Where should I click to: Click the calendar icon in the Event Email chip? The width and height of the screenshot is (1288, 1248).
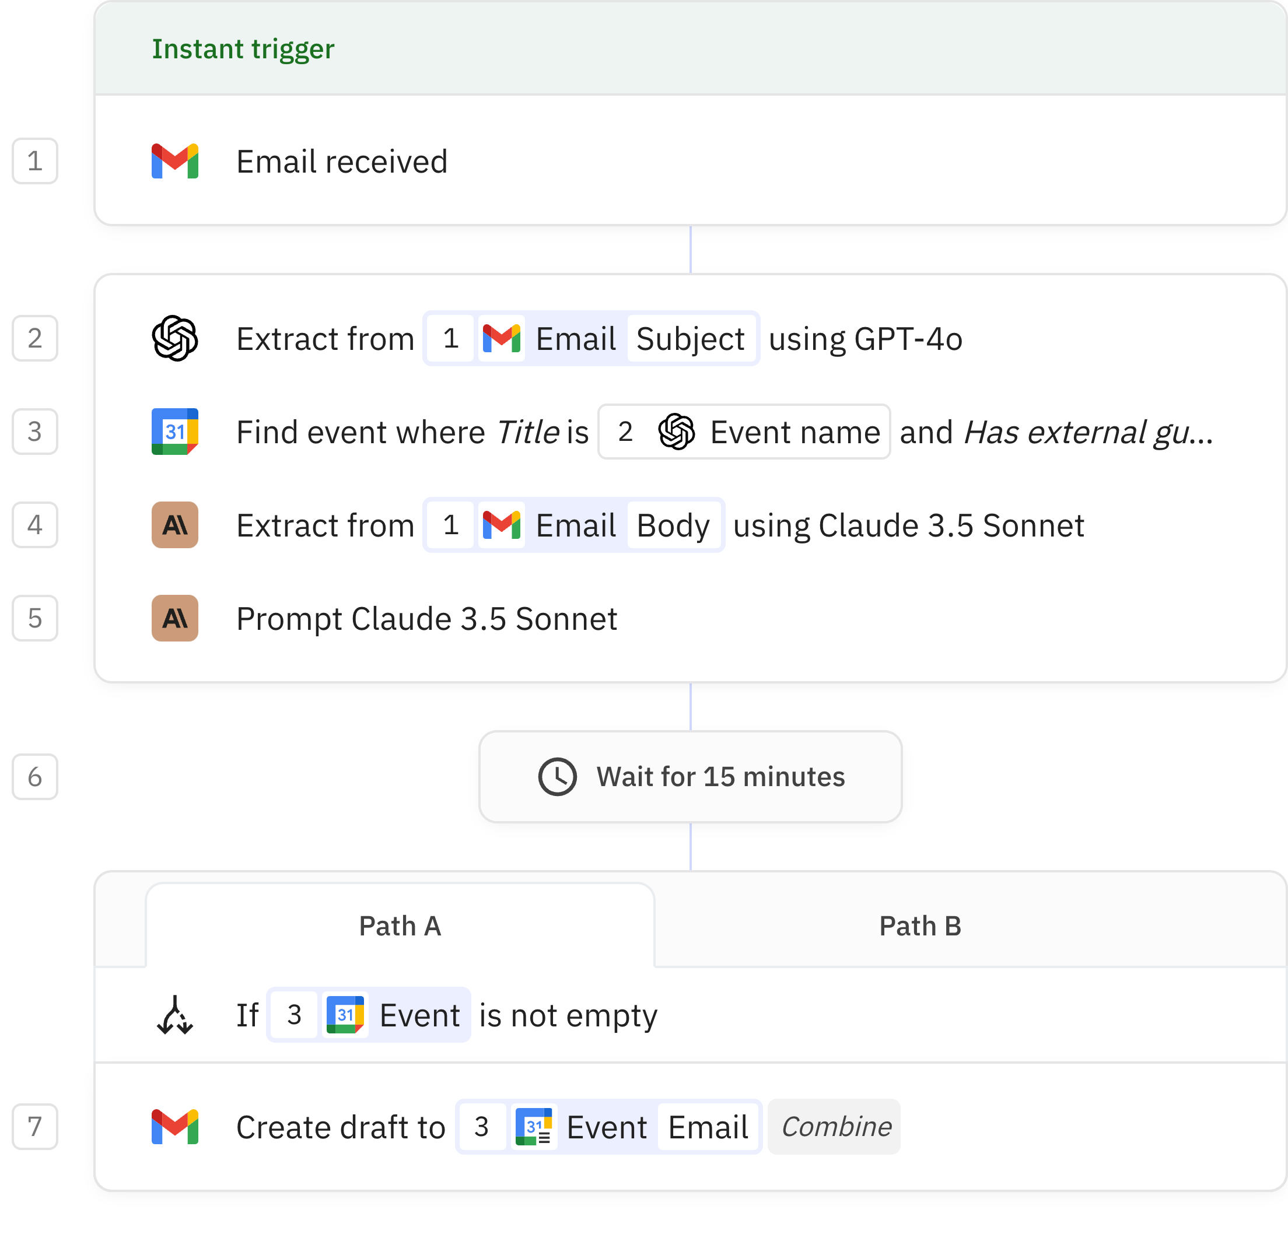(x=534, y=1127)
